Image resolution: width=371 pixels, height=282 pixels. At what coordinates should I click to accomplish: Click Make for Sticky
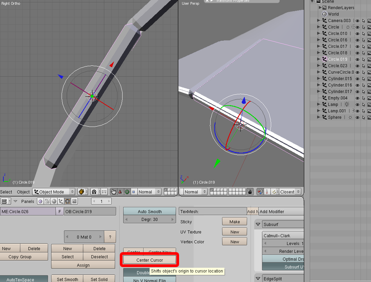pyautogui.click(x=235, y=222)
